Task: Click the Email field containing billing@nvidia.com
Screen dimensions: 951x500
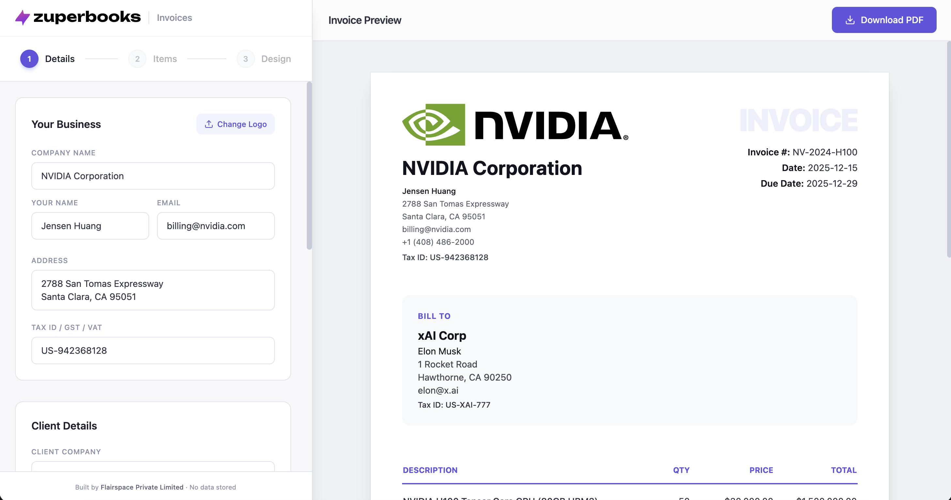Action: tap(216, 226)
